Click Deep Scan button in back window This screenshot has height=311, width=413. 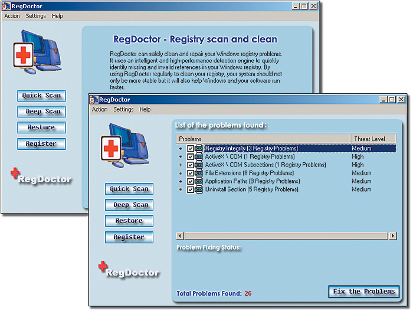click(41, 112)
